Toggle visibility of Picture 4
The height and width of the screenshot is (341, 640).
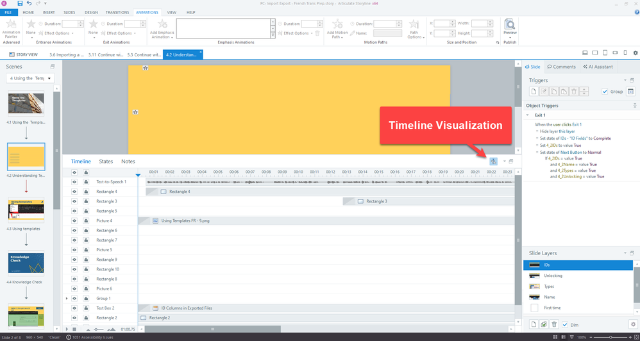tap(74, 220)
